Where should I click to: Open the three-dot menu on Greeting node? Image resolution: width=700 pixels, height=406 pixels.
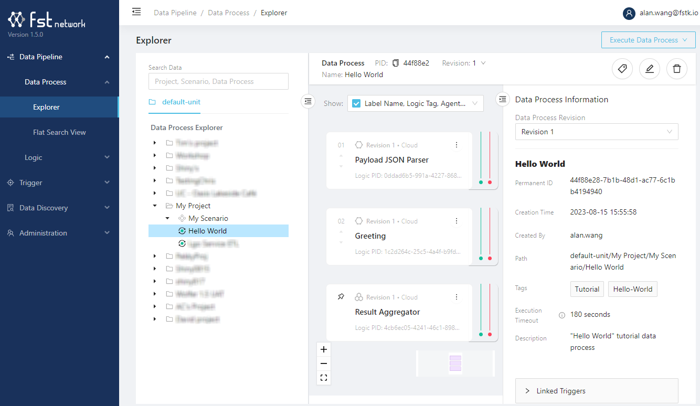(x=457, y=221)
